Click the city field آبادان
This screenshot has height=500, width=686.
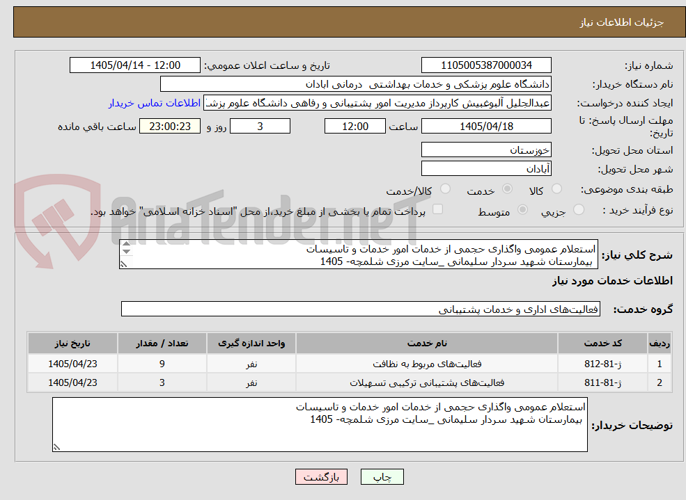coord(486,168)
